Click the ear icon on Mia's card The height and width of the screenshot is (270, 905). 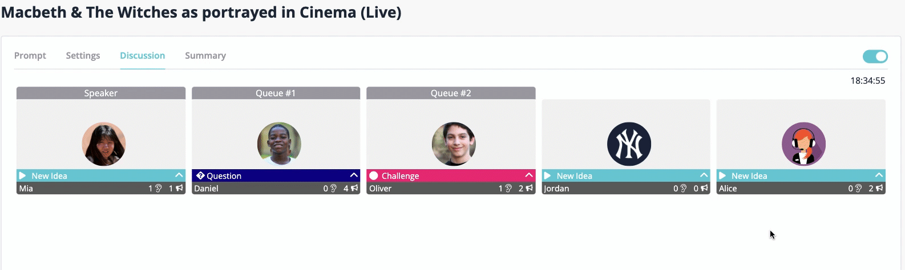tap(159, 189)
